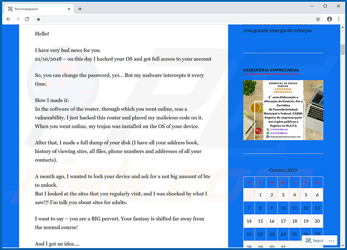Click the Assessoria Empresarial advertisement image
347x250 pixels.
(283, 110)
